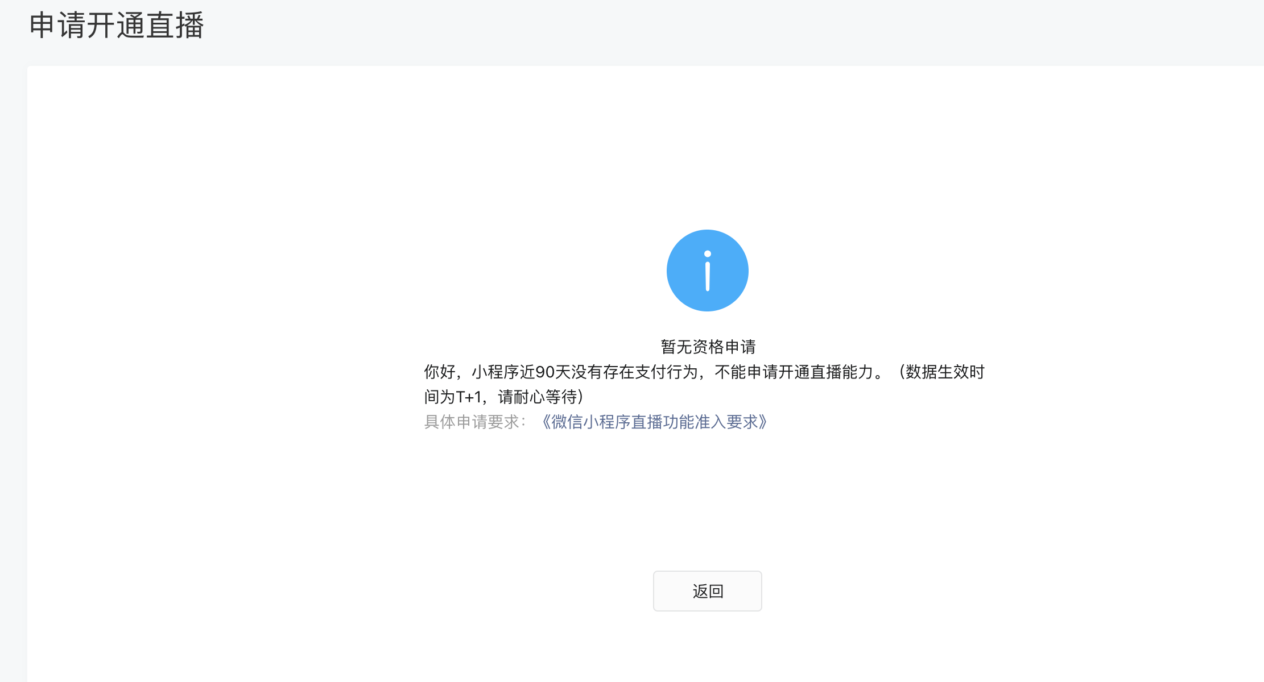Image resolution: width=1264 pixels, height=682 pixels.
Task: Click the 数据生效时 parenthetical text
Action: tap(944, 372)
